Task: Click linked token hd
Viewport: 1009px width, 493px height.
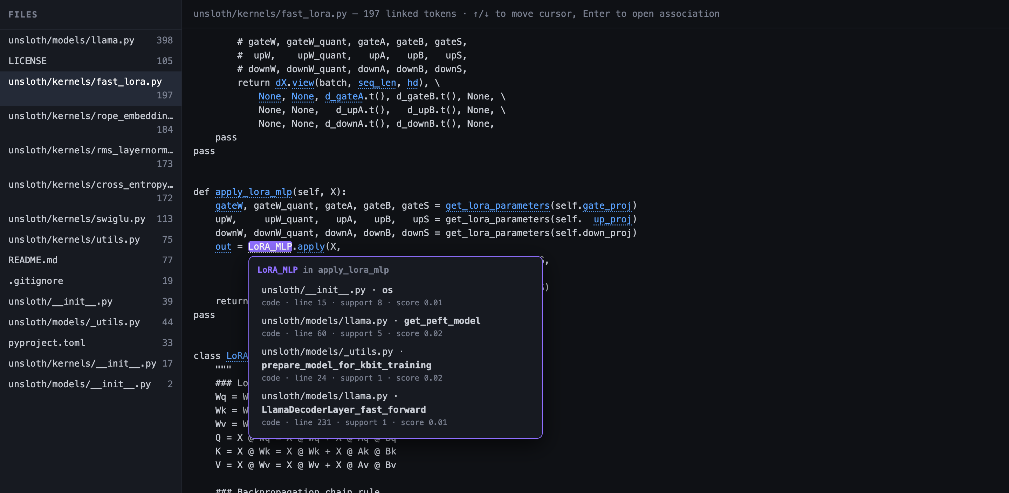Action: pyautogui.click(x=412, y=83)
